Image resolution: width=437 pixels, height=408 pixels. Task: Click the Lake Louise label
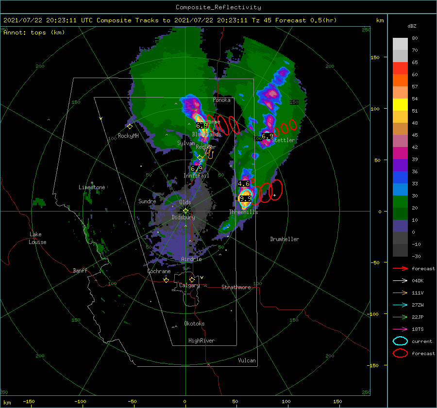point(37,238)
